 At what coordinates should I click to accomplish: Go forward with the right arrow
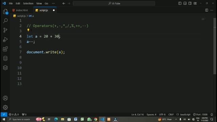69,3
